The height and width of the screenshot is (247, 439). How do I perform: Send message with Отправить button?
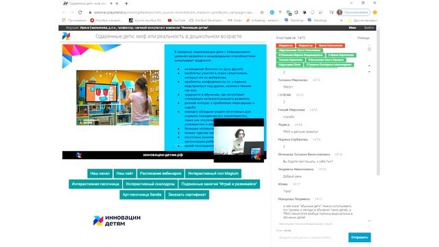pyautogui.click(x=359, y=237)
